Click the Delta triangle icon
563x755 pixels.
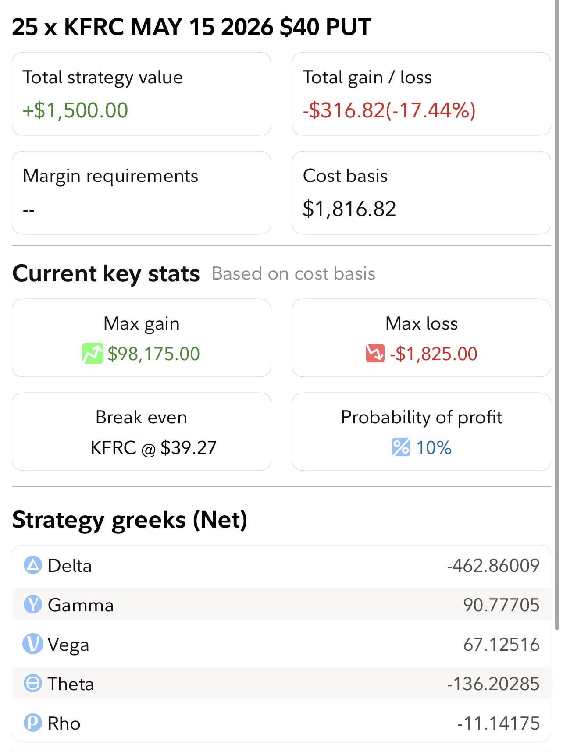click(x=32, y=565)
